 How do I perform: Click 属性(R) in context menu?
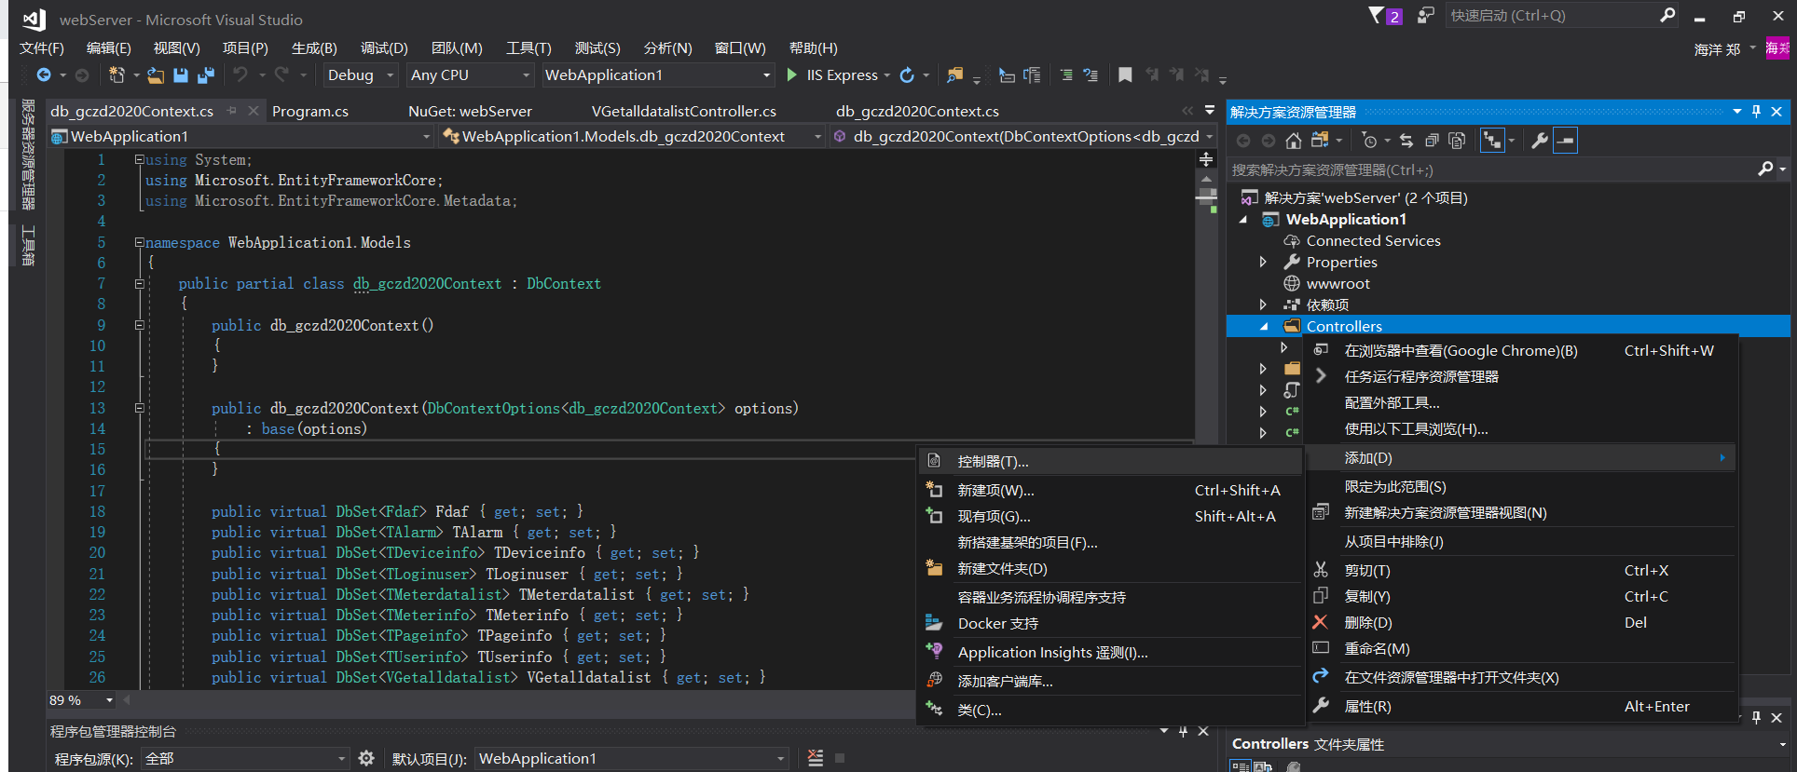click(1520, 707)
